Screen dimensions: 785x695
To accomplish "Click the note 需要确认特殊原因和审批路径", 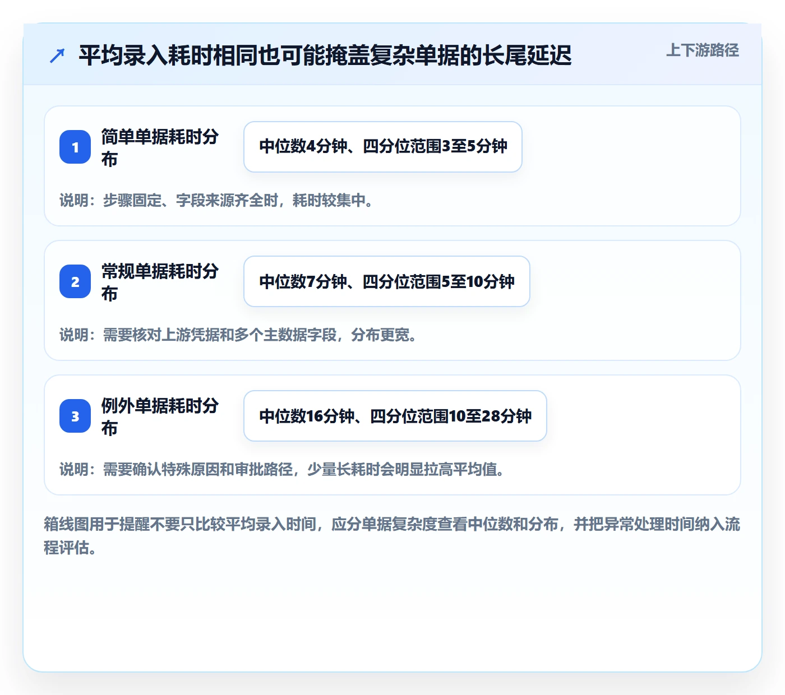I will 282,469.
